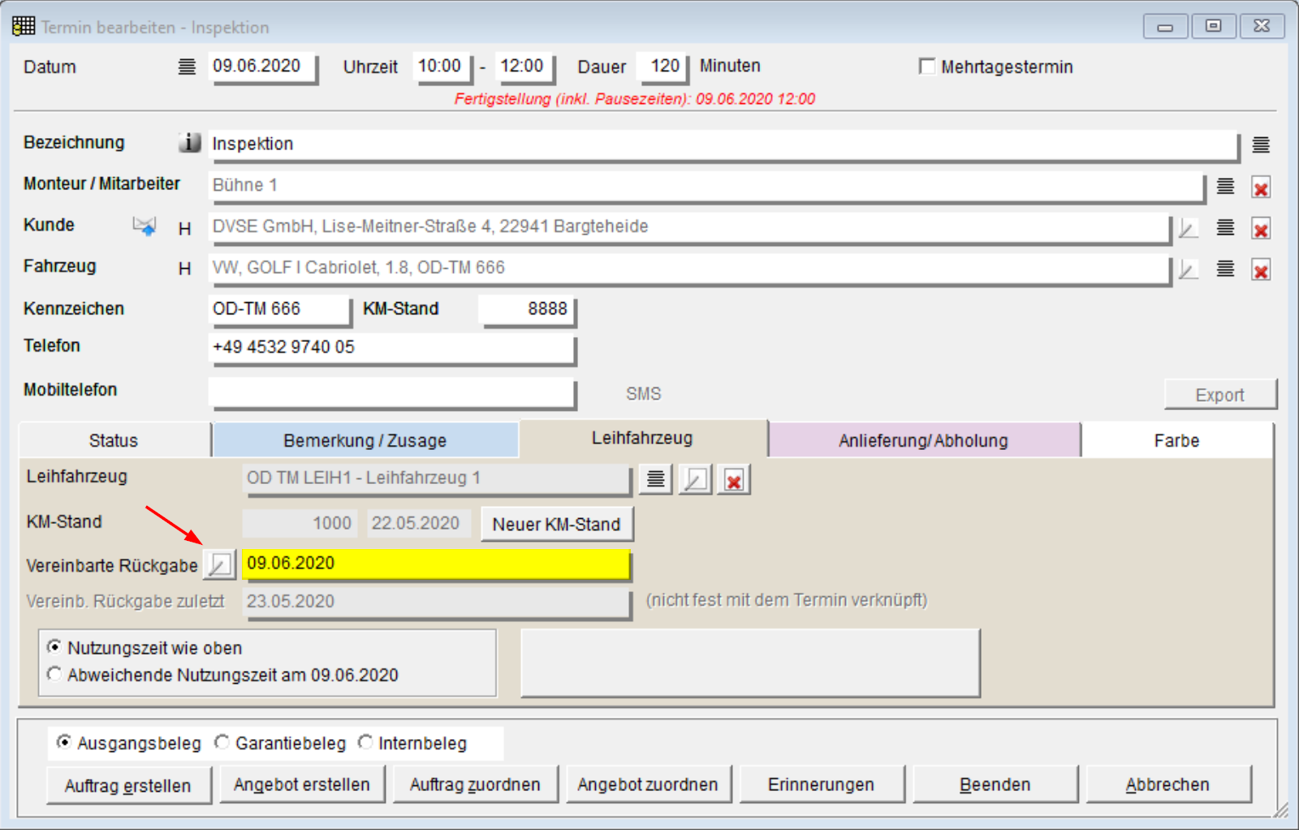Open the date list icon next to Datum
This screenshot has width=1299, height=830.
pos(187,67)
